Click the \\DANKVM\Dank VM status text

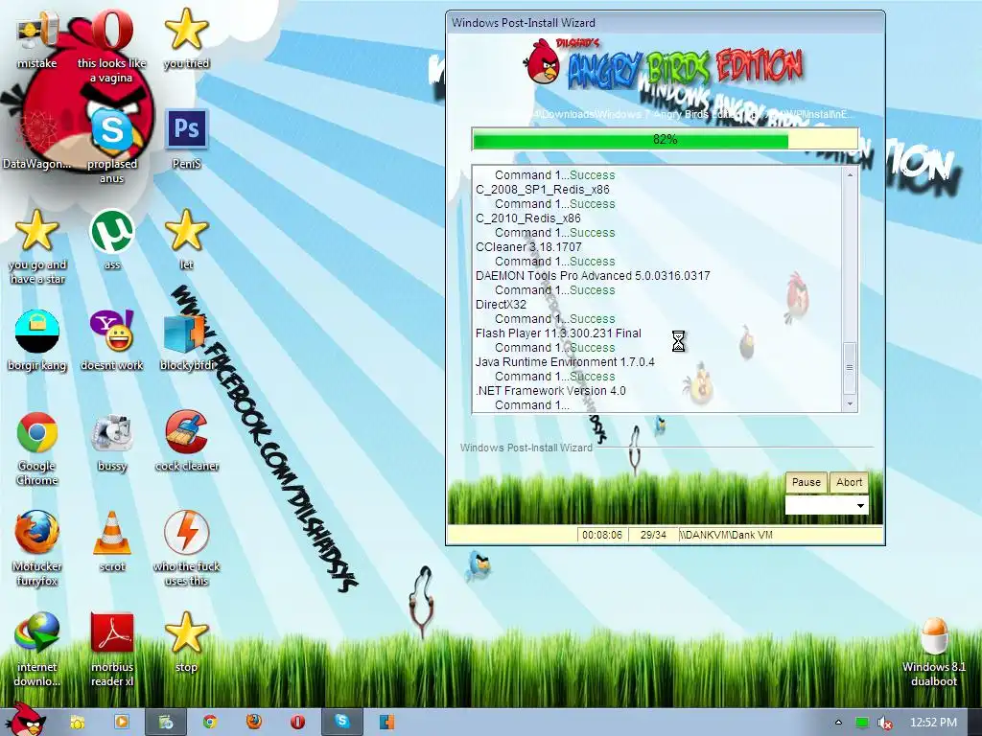(727, 535)
